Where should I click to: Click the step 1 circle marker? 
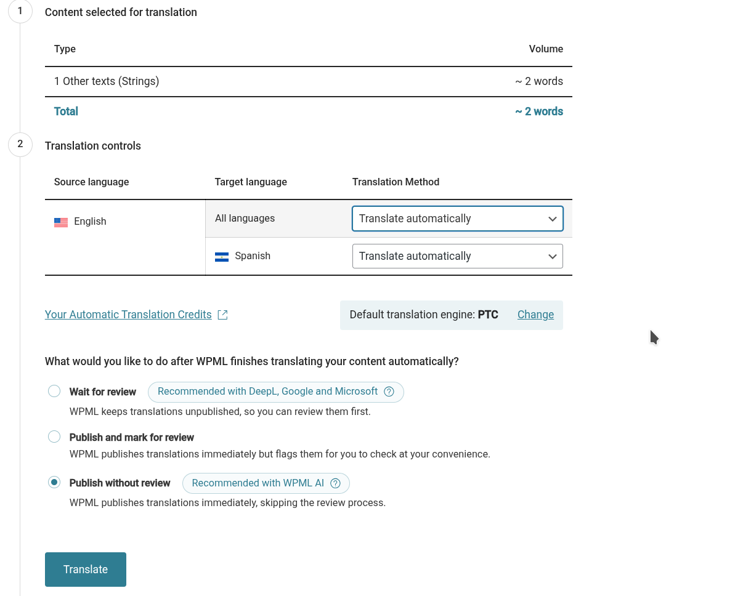(20, 11)
